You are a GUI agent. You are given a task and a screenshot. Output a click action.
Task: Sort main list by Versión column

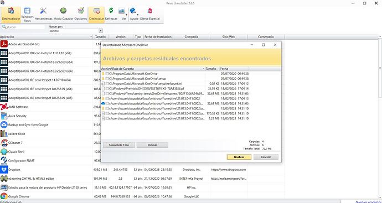pyautogui.click(x=121, y=37)
